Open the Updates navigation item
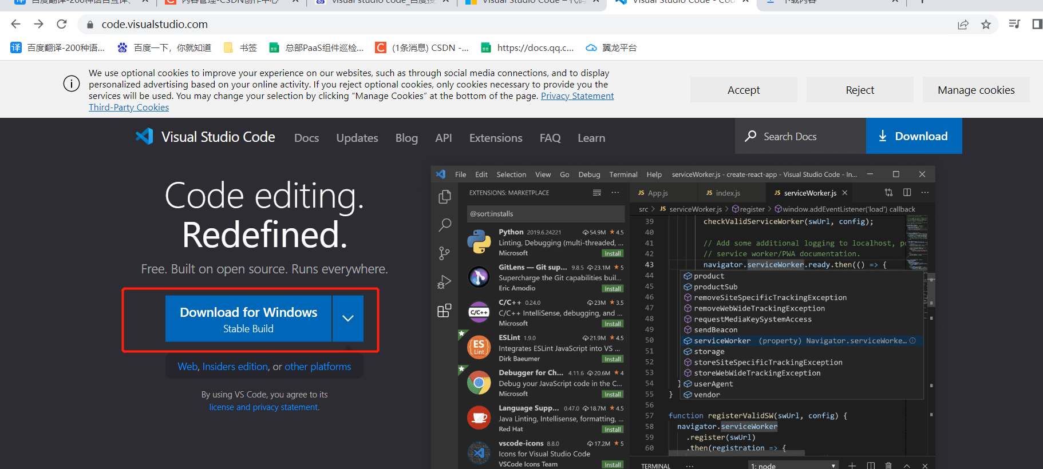1043x469 pixels. (x=357, y=138)
